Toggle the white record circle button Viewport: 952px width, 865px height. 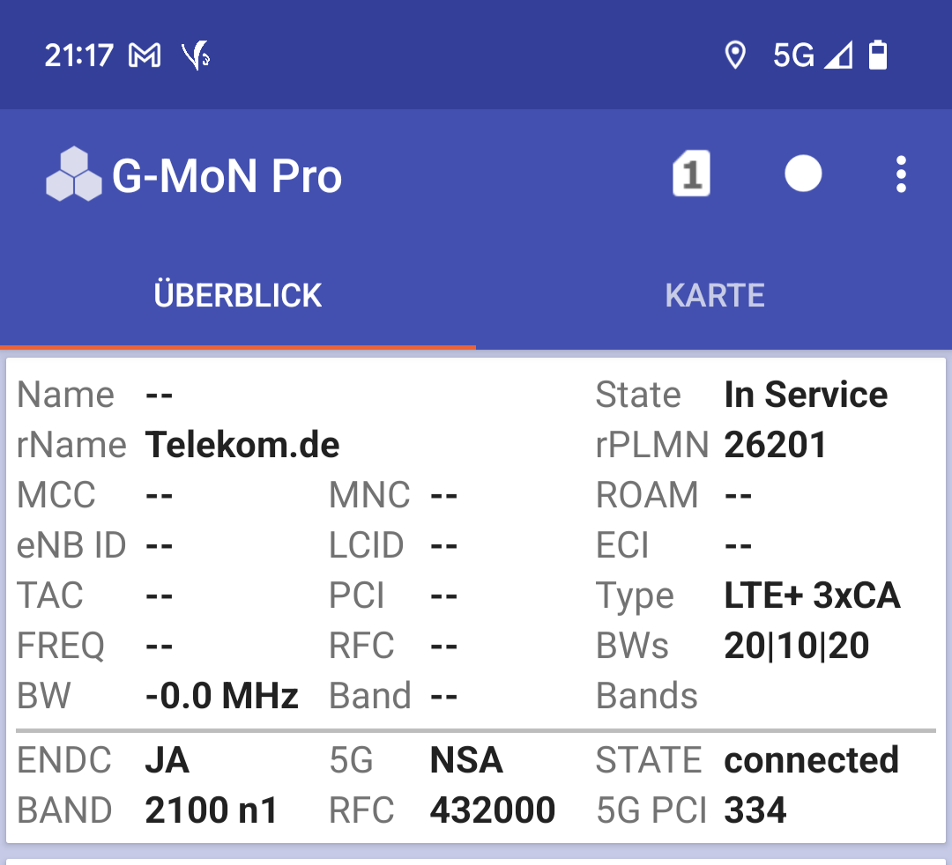(803, 174)
